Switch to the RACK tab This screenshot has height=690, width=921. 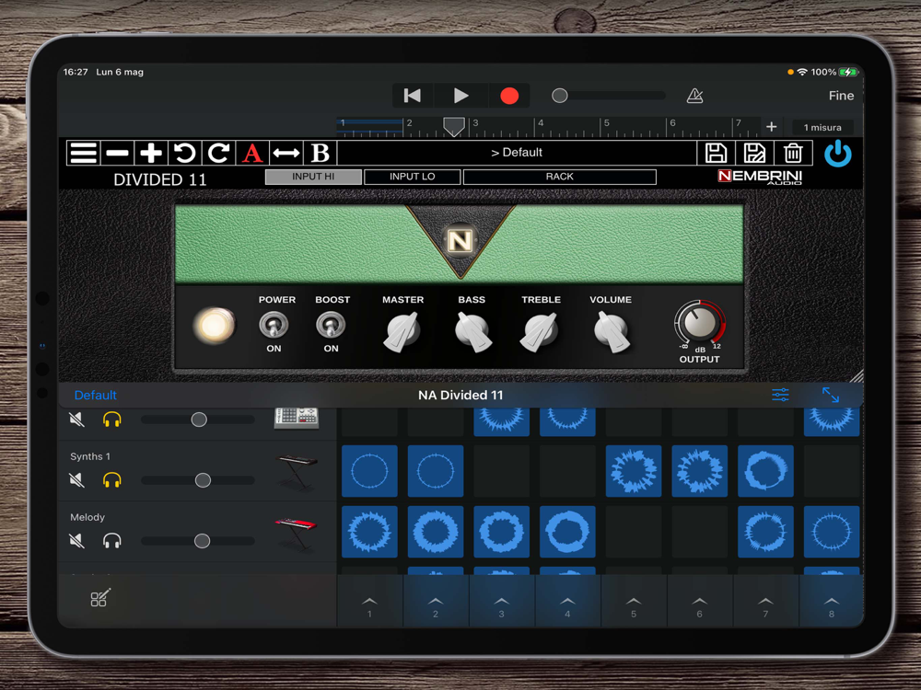(x=559, y=177)
